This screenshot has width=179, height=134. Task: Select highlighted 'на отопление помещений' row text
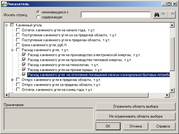coord(99,75)
